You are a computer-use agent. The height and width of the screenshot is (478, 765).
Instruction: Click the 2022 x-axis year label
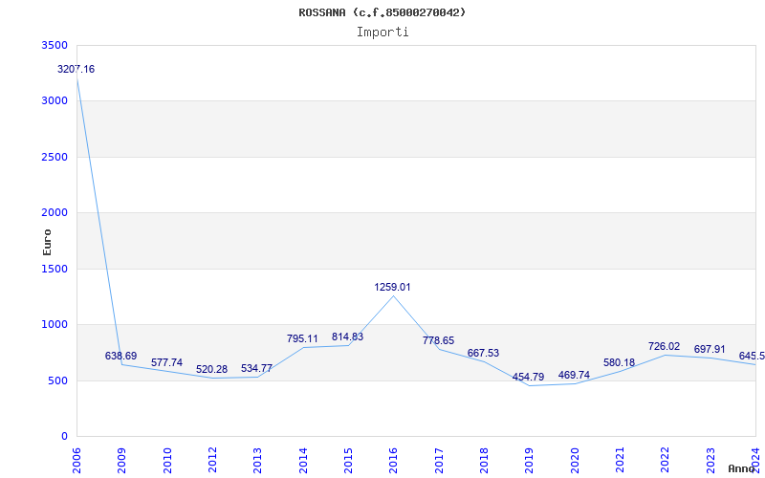(665, 461)
